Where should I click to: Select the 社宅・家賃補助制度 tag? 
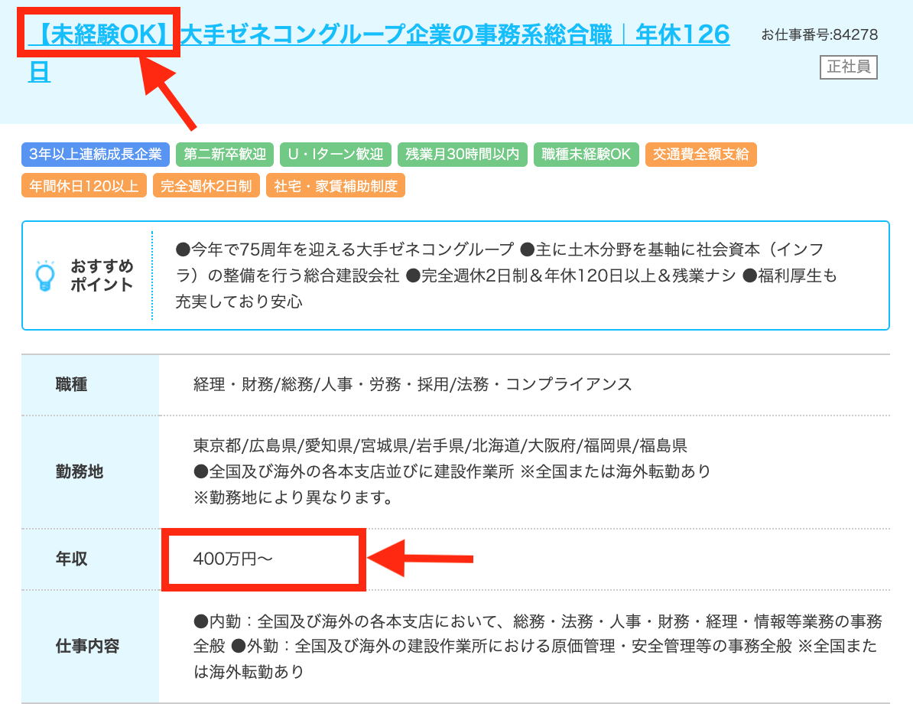tap(336, 186)
